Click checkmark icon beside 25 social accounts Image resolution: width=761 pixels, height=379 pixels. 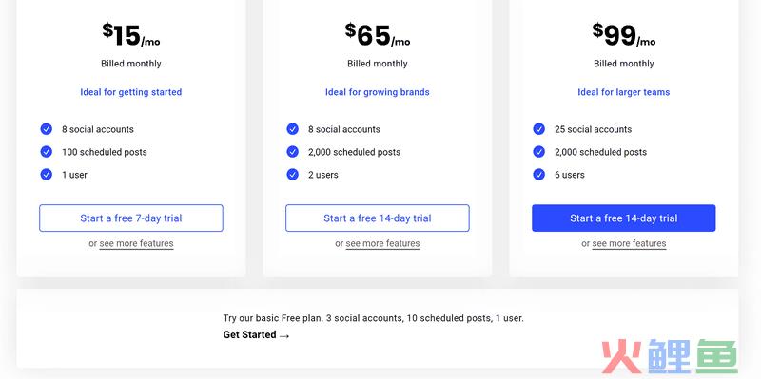click(538, 129)
